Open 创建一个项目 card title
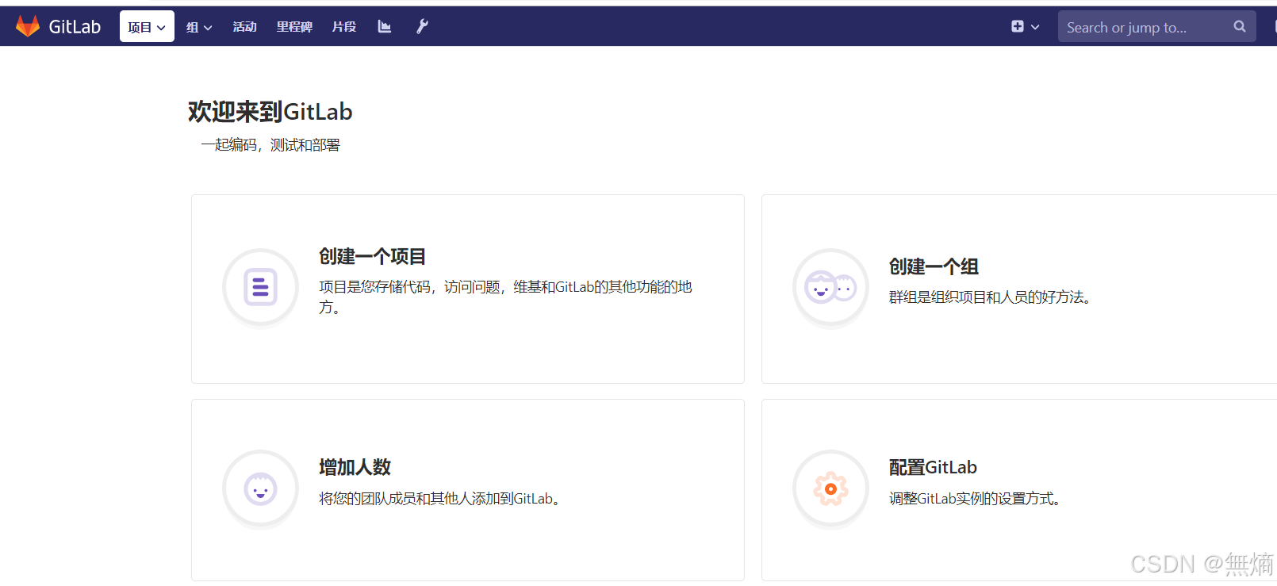This screenshot has height=586, width=1277. pyautogui.click(x=372, y=256)
